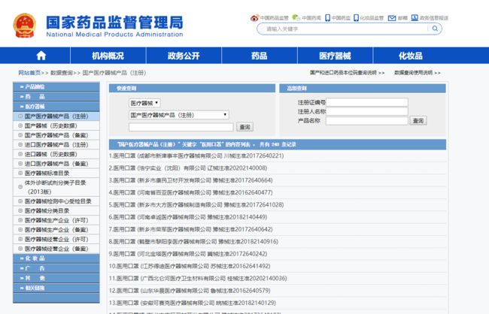Open 医疗器械经营企业（许可）in sidebar
The width and height of the screenshot is (489, 314).
pyautogui.click(x=56, y=239)
